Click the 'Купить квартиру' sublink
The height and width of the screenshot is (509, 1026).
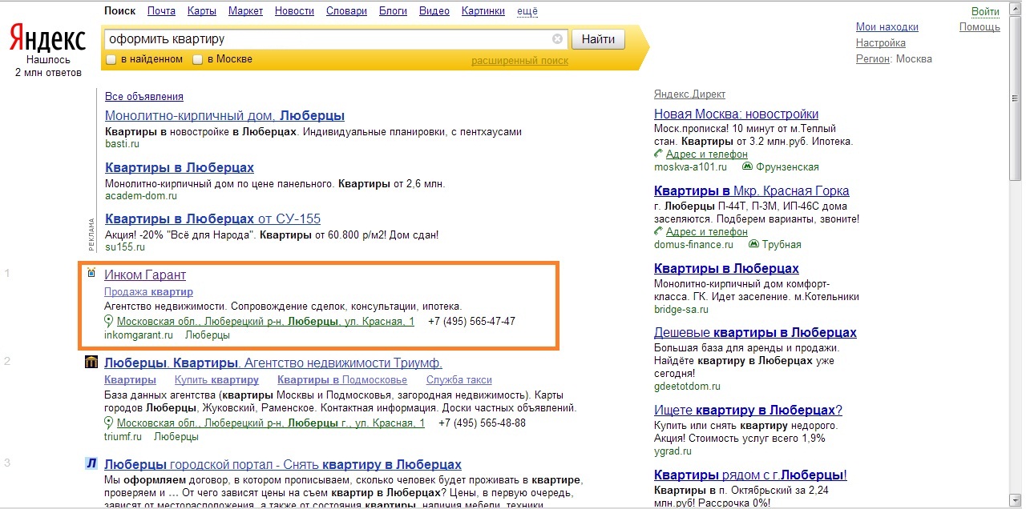tap(216, 380)
